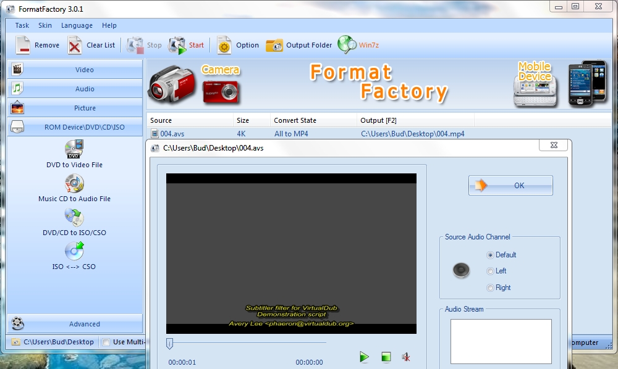Click the Clear List red X icon
The width and height of the screenshot is (618, 369).
point(75,45)
